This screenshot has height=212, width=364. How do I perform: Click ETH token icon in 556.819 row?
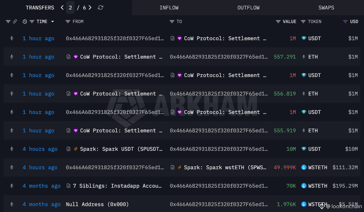pos(304,94)
